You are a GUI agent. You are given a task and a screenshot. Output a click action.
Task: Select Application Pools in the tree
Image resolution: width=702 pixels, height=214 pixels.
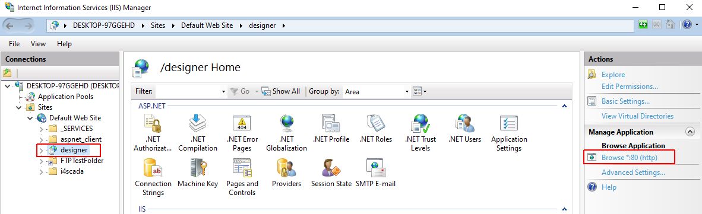pos(65,97)
